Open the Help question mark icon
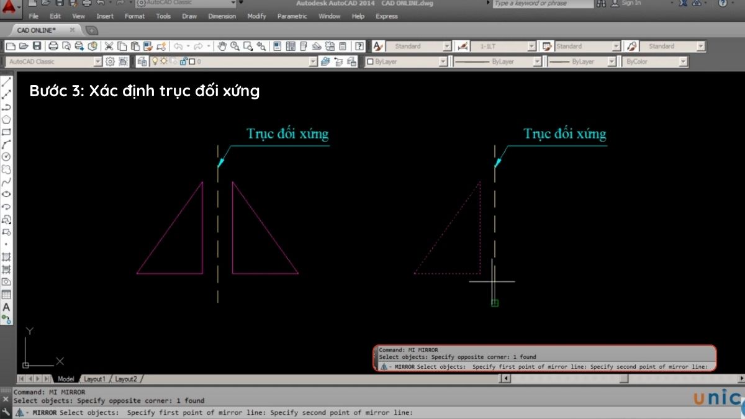Image resolution: width=745 pixels, height=419 pixels. tap(359, 46)
